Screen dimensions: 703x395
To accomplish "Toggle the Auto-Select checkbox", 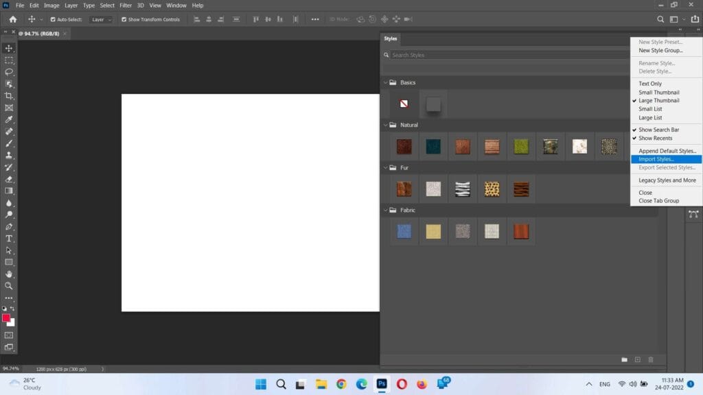I will [x=54, y=20].
